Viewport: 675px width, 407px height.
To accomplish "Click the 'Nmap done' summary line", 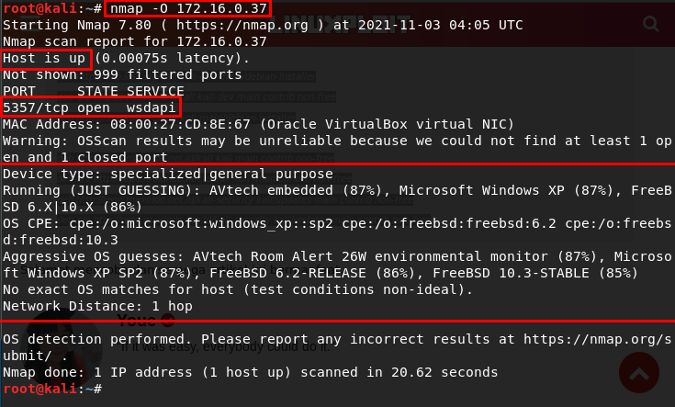I will 250,373.
